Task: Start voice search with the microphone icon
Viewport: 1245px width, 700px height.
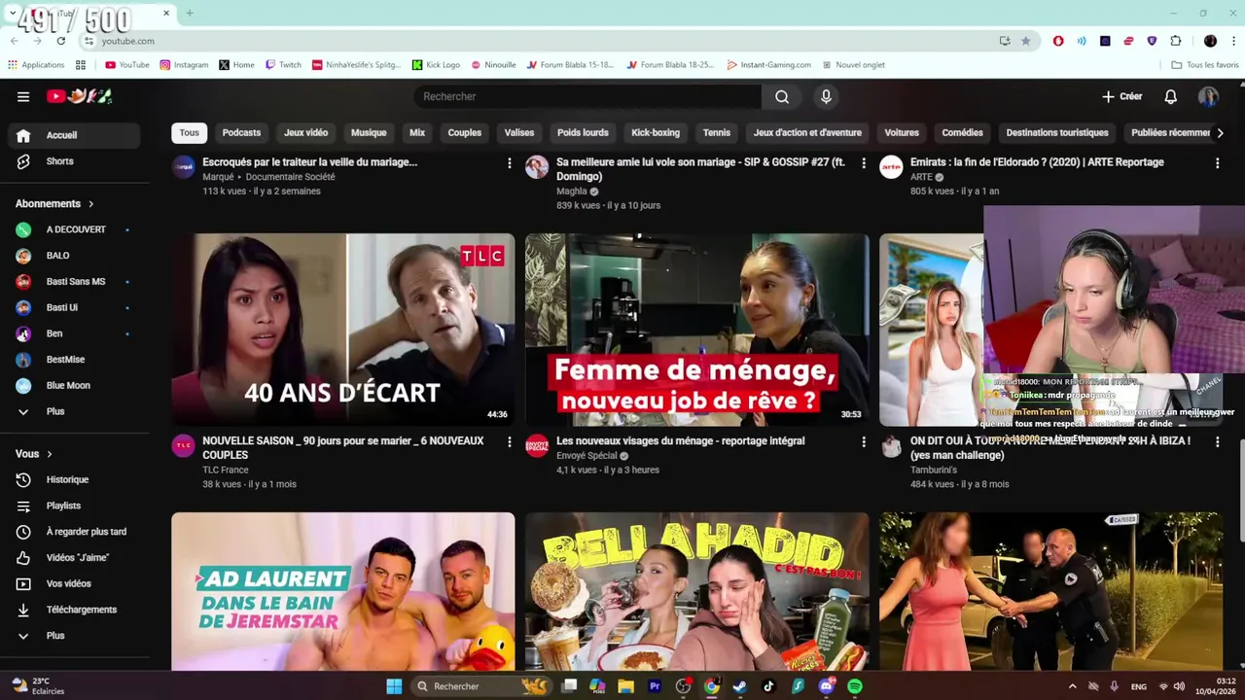Action: point(826,96)
